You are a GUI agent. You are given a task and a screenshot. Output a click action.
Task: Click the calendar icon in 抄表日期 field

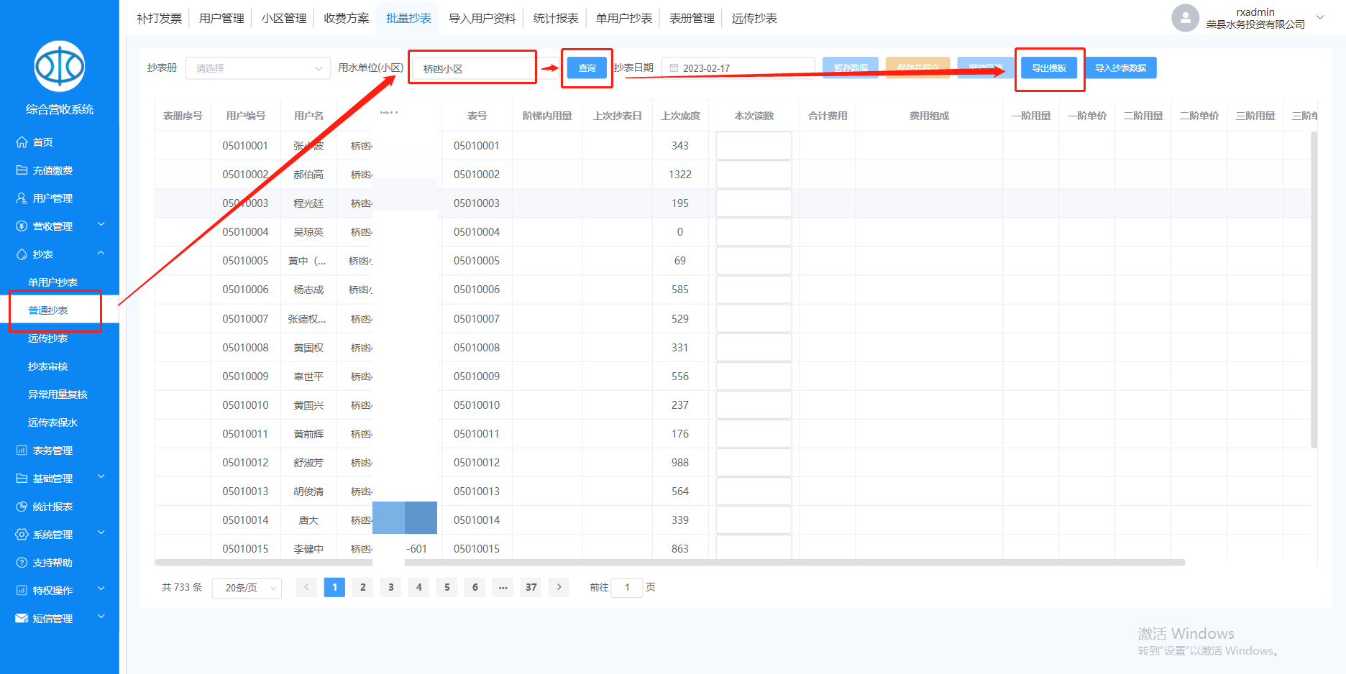(x=674, y=68)
